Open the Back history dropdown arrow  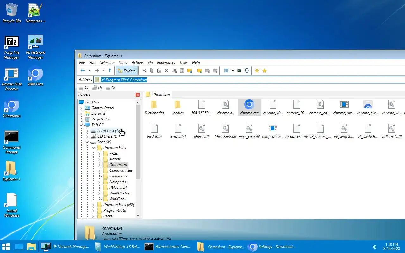[89, 71]
